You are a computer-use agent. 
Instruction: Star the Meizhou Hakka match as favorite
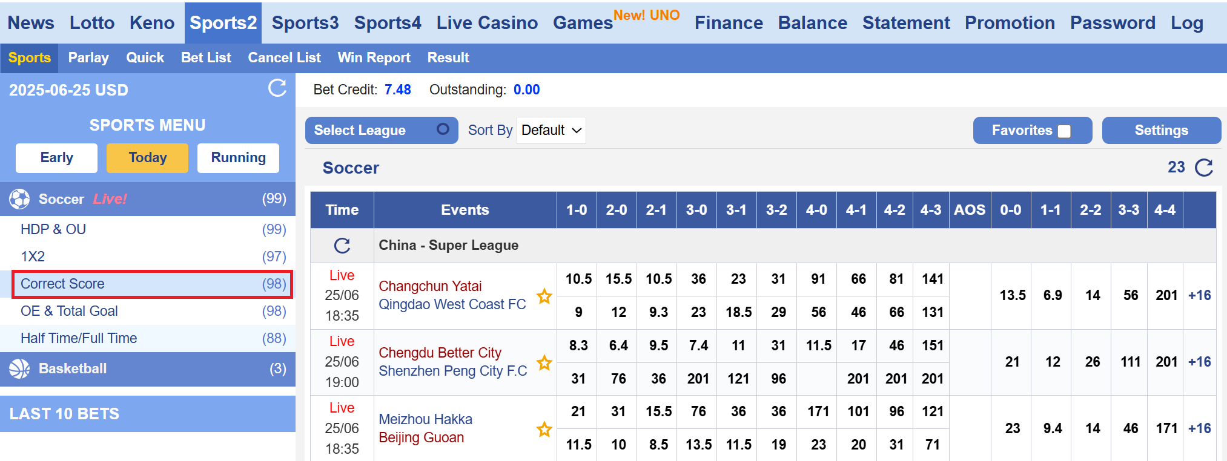click(544, 429)
